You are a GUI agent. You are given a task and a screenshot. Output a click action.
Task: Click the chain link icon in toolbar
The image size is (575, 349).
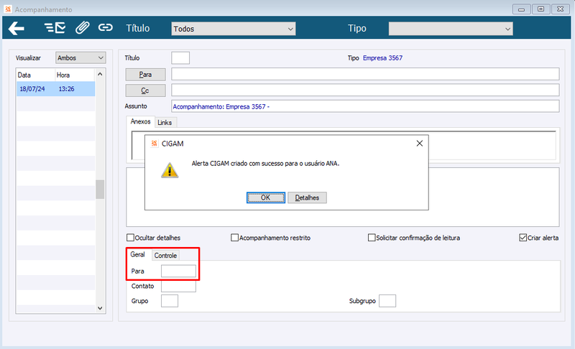105,27
